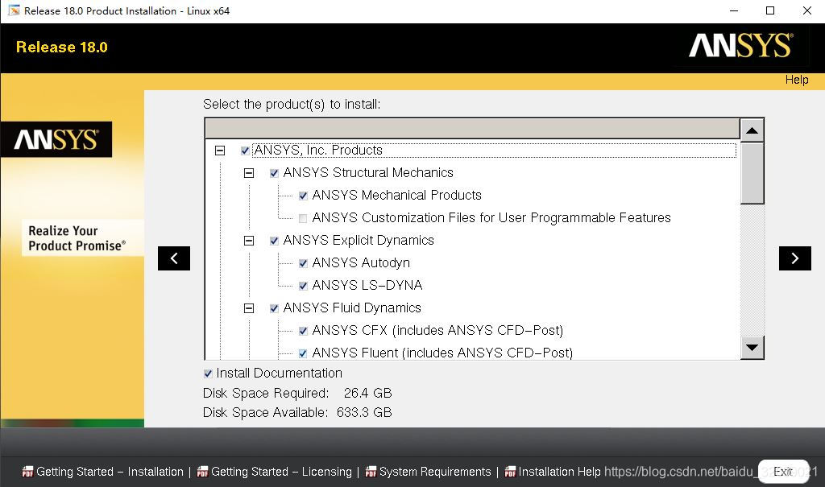Toggle ANSYS Structural Mechanics checkbox
This screenshot has width=825, height=487.
coord(274,173)
